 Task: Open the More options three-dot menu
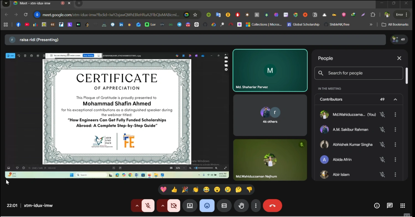coord(256,206)
